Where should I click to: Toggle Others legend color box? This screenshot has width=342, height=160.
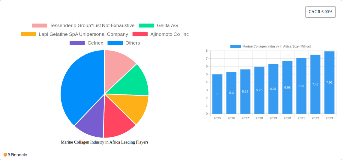tap(115, 43)
